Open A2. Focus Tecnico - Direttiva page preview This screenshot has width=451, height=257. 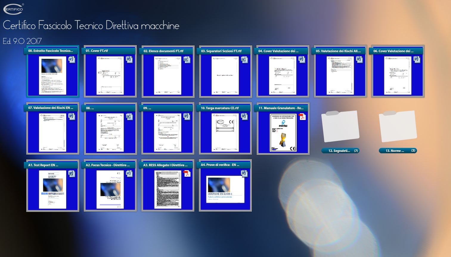[110, 190]
